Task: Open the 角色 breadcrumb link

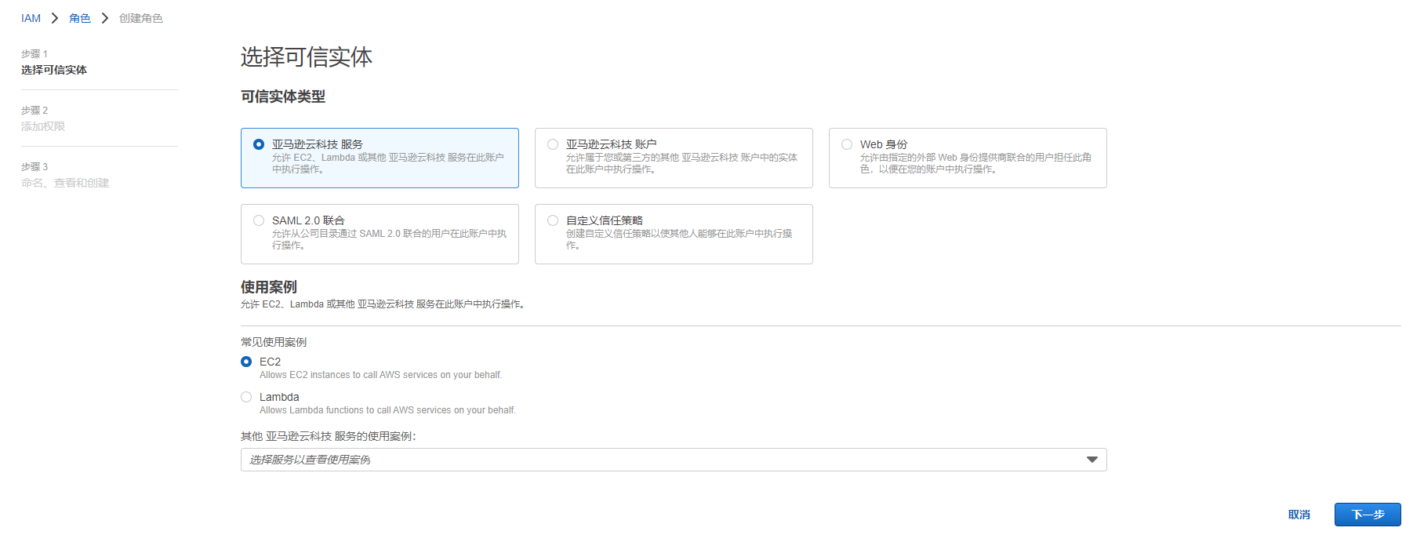Action: point(80,18)
